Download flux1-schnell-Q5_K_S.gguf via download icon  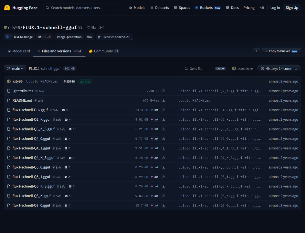tap(164, 186)
